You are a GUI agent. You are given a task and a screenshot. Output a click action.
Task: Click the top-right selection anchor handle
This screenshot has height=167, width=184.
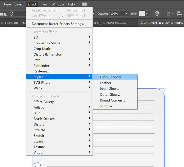(x=165, y=89)
